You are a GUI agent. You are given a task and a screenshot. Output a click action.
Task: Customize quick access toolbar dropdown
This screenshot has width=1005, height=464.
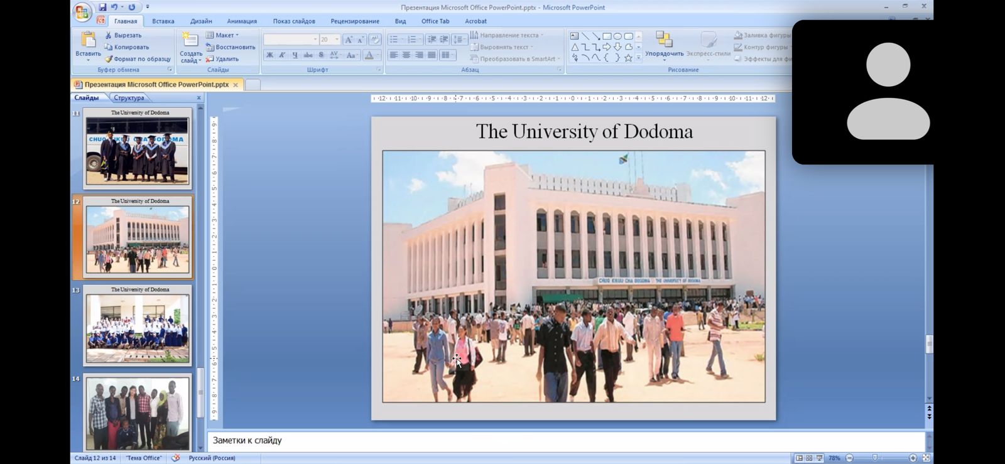148,7
